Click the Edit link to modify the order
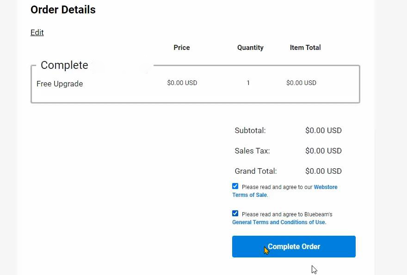Viewport: 407px width, 275px height. coord(37,32)
